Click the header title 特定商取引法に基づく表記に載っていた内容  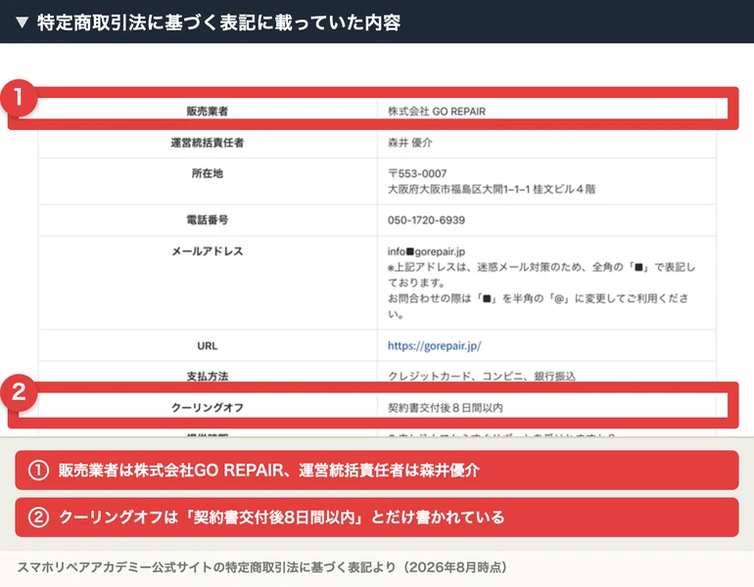pos(218,23)
